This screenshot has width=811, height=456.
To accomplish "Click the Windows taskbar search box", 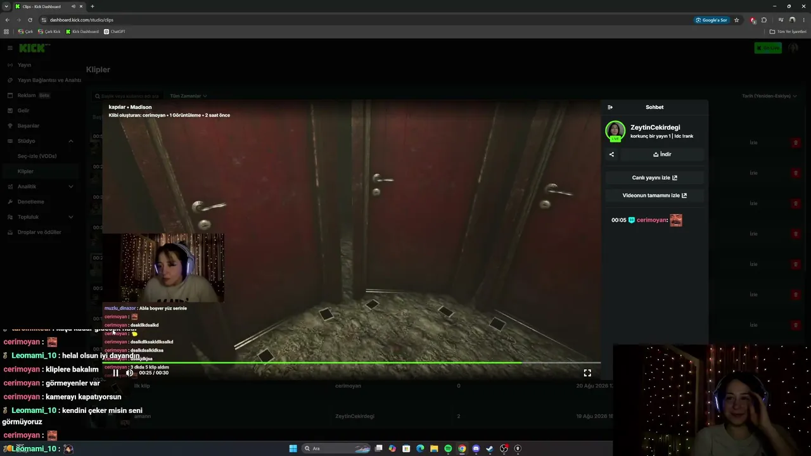I will (x=337, y=448).
